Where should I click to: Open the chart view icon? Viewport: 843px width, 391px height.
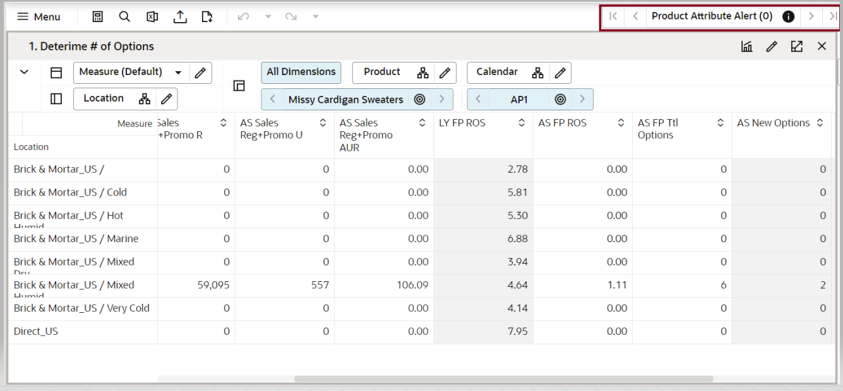[x=746, y=46]
